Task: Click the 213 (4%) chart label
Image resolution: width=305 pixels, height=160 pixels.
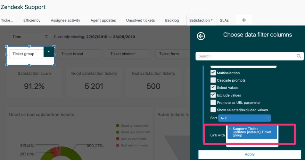Action: tap(27, 146)
